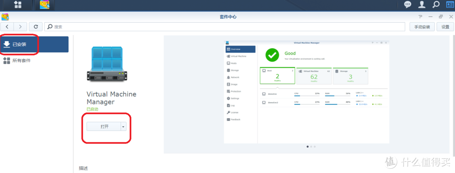Viewport: 455px width, 173px height.
Task: Click the 打开 button
Action: [104, 127]
